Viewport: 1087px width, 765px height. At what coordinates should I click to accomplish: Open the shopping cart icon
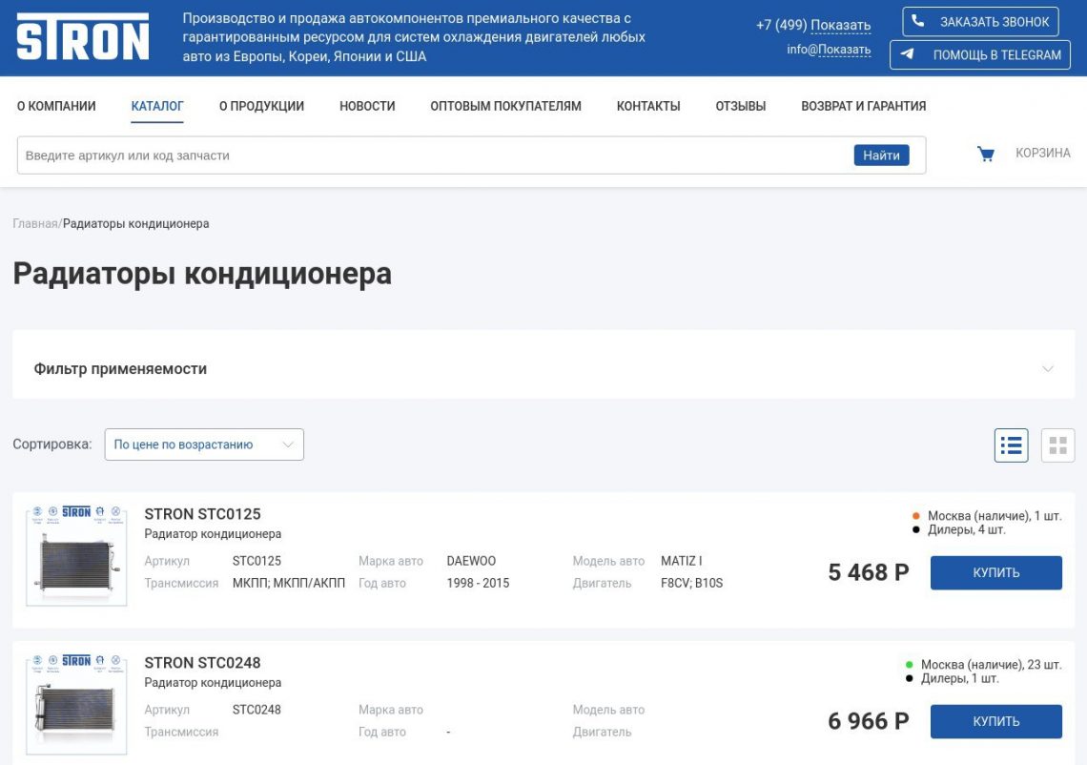click(986, 154)
